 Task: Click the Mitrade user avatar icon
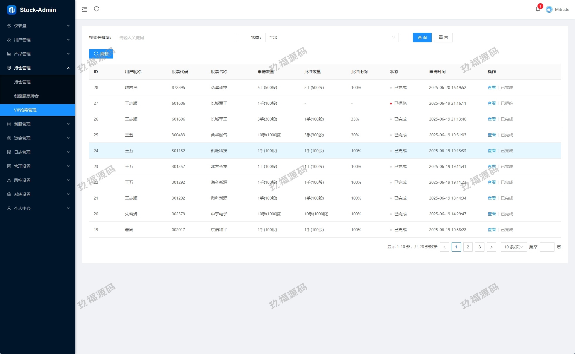549,9
